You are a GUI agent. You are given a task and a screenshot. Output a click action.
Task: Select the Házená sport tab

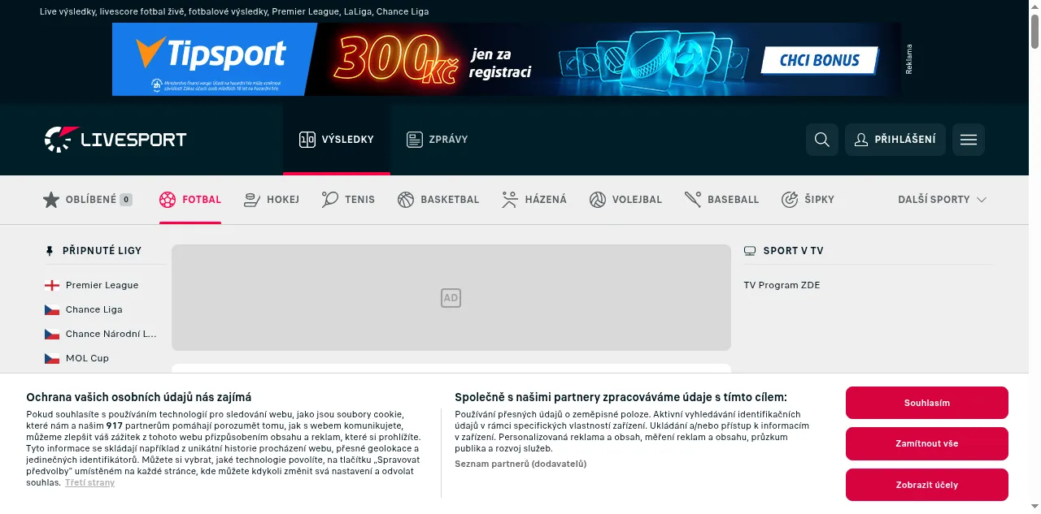click(x=534, y=200)
